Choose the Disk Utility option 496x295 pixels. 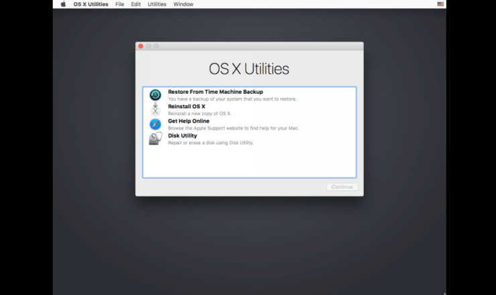coord(249,139)
